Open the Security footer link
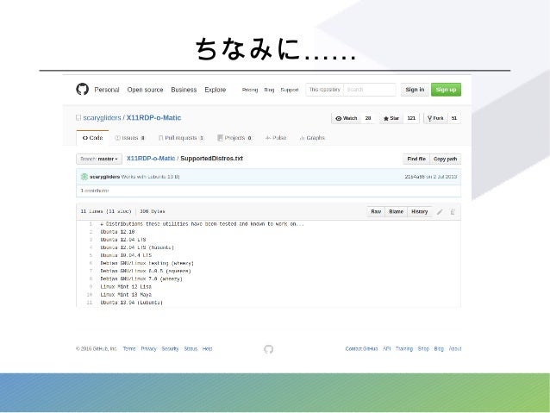This screenshot has width=550, height=413. tap(170, 349)
